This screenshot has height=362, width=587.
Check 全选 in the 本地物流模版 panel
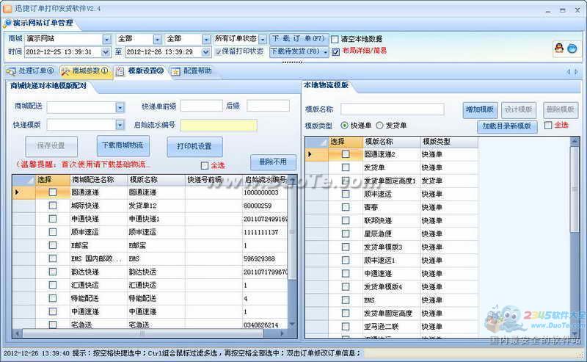click(548, 125)
